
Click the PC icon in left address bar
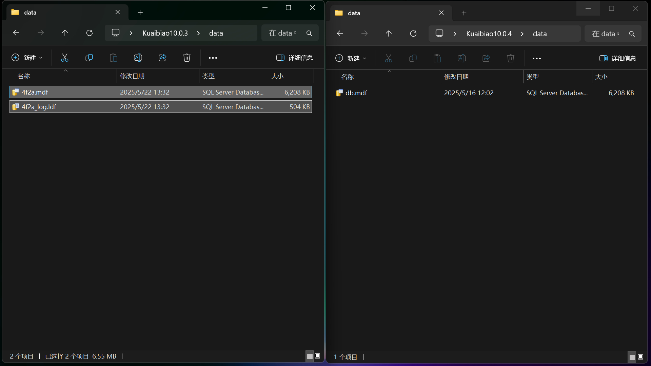[116, 33]
